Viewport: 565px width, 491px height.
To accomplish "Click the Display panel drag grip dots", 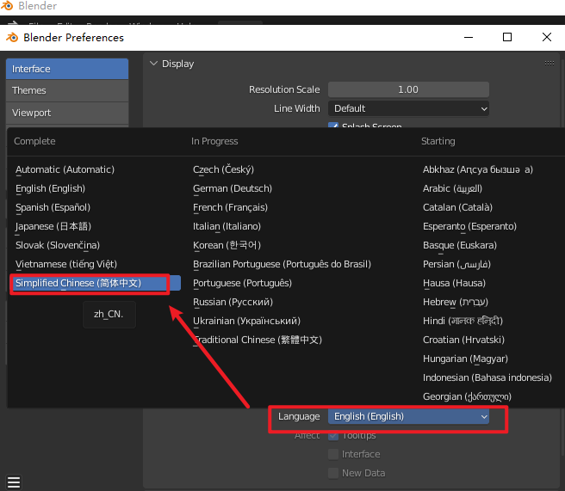I will click(x=549, y=64).
